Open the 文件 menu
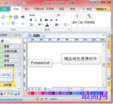Viewport: 113px width, 104px height. [x=4, y=9]
